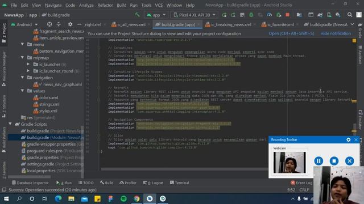Click the webcam preview thumbnail

click(289, 163)
